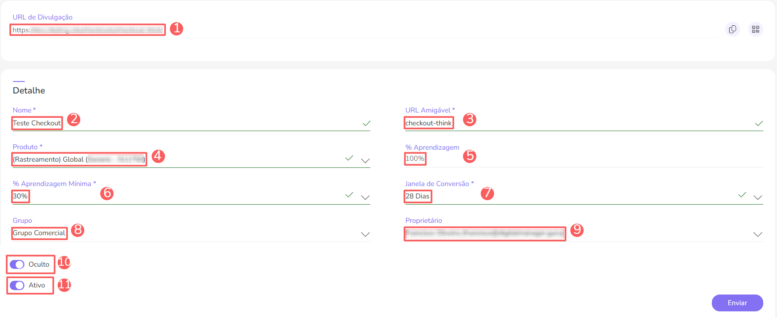777x318 pixels.
Task: Expand the Proprietário dropdown
Action: [x=758, y=234]
